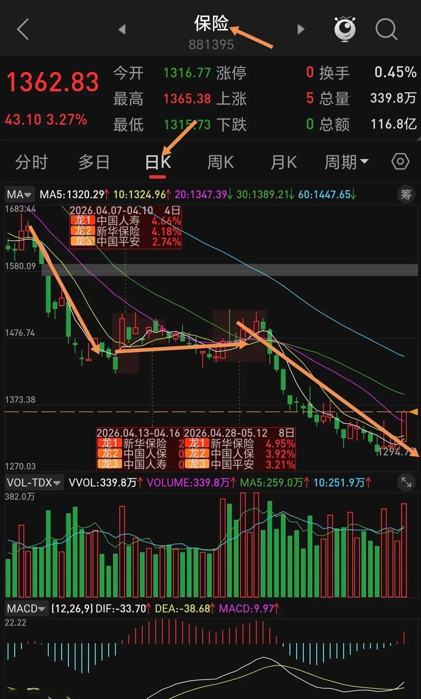Open 中国人保 in 04.28-05.12 leader box
Screen dimensions: 421x699
point(232,454)
